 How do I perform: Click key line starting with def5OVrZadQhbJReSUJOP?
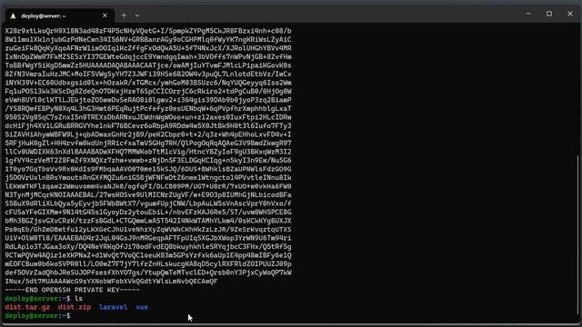148,272
